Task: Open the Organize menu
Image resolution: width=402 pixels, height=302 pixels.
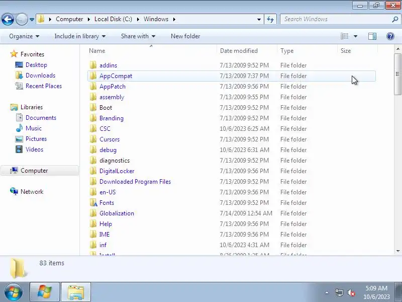Action: pyautogui.click(x=24, y=36)
